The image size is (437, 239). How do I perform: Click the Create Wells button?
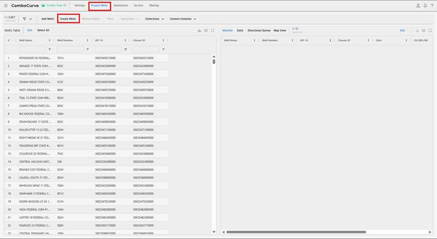point(68,19)
